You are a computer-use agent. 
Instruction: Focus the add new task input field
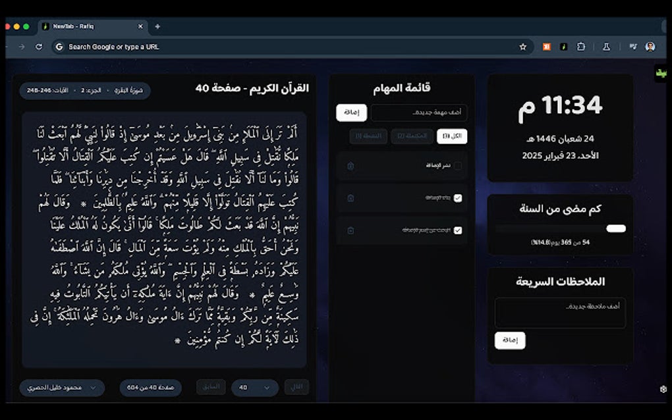[419, 113]
